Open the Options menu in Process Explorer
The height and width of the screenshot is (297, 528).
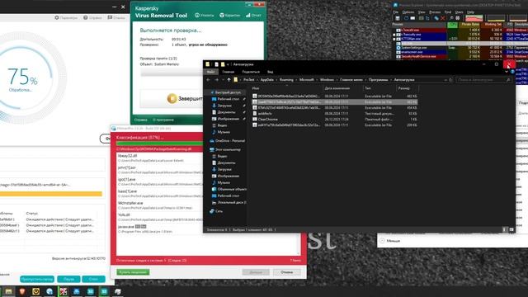point(408,12)
